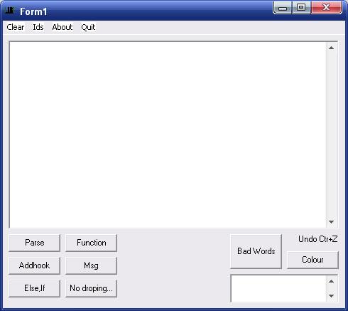Image resolution: width=348 pixels, height=311 pixels.
Task: Click the small text box scroll down arrow
Action: point(332,296)
